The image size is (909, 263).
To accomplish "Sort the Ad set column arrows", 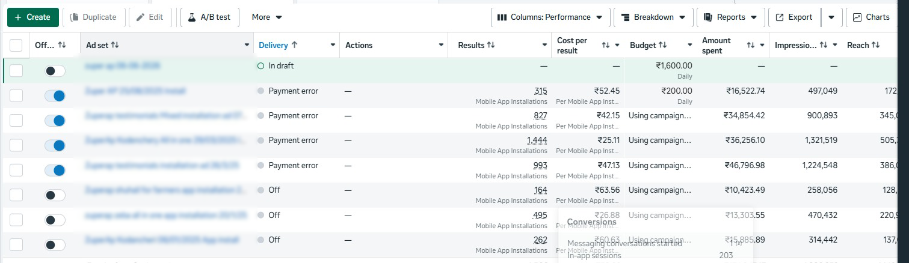I will pyautogui.click(x=115, y=45).
